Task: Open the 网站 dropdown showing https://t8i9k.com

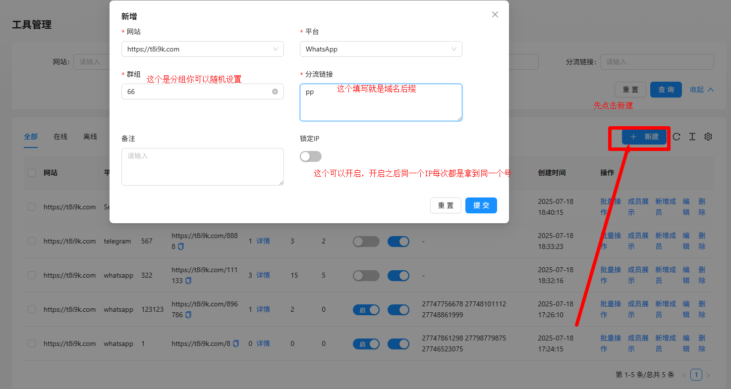Action: (x=203, y=49)
